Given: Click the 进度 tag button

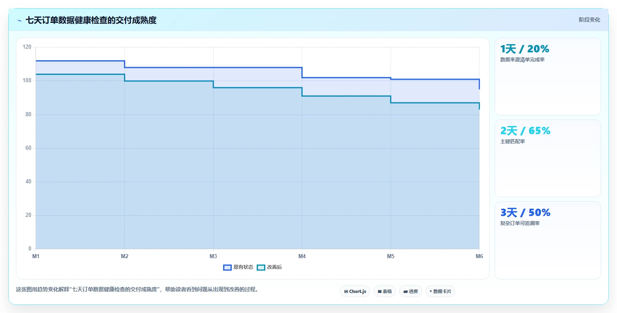Looking at the screenshot, I should (x=410, y=291).
